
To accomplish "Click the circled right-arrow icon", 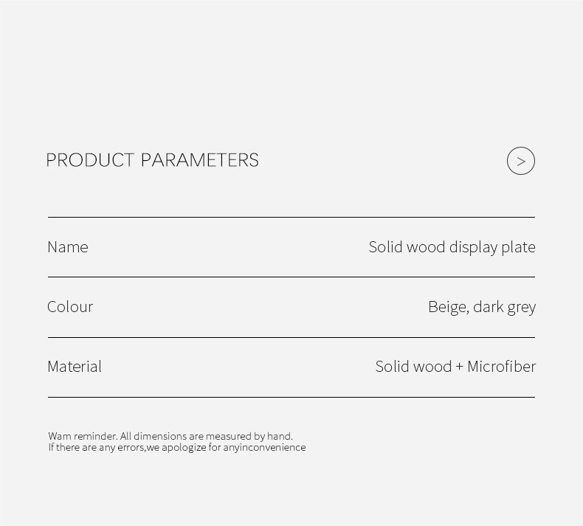I will 520,161.
